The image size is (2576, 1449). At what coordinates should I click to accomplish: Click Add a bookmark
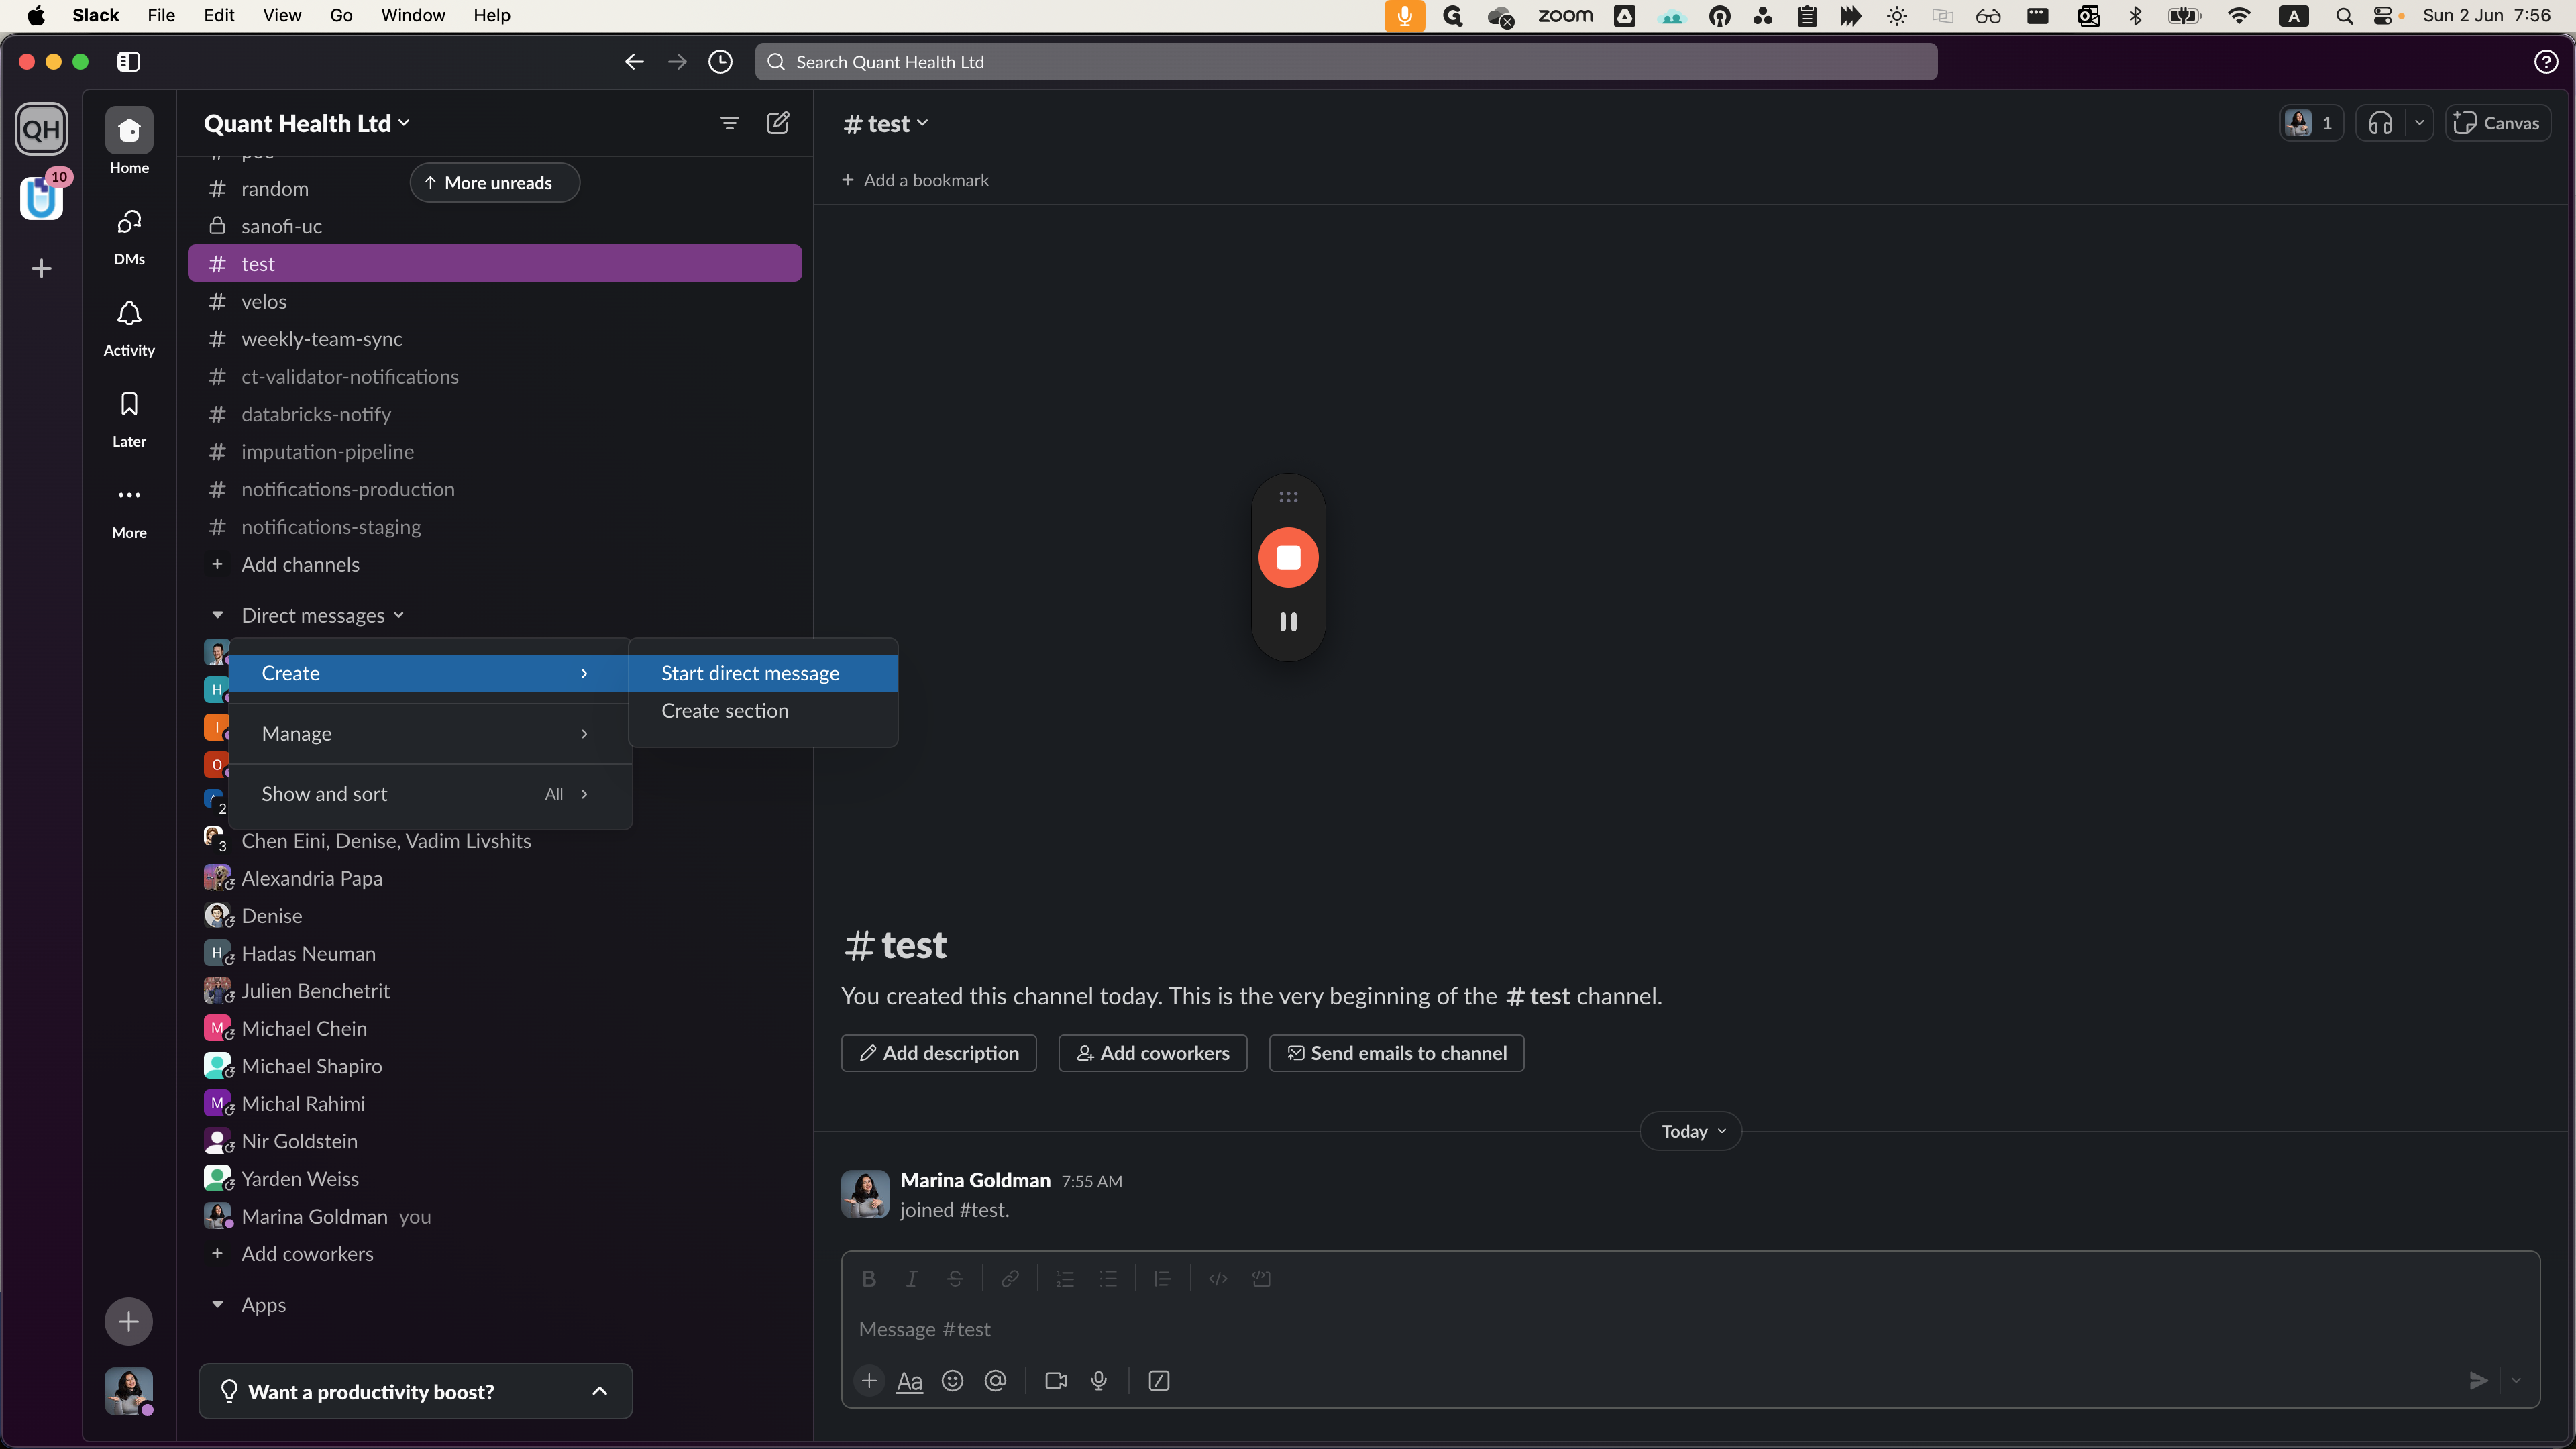915,181
